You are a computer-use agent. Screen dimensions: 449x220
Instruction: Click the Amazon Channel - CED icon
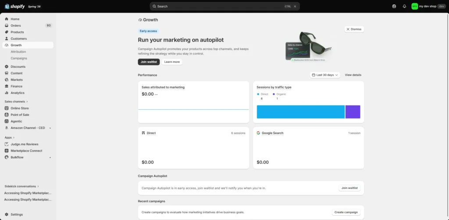tap(7, 128)
